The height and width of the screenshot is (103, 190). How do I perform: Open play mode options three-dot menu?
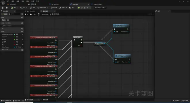[x=90, y=8]
